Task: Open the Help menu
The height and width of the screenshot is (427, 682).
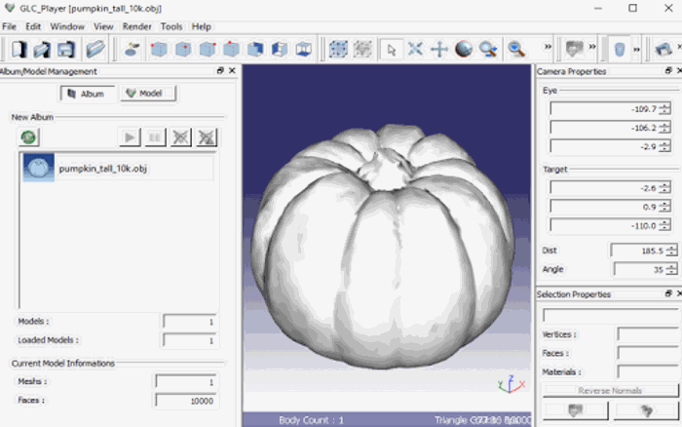Action: [202, 26]
